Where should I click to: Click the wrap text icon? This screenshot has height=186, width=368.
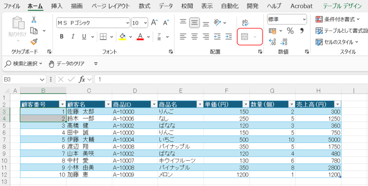[245, 23]
